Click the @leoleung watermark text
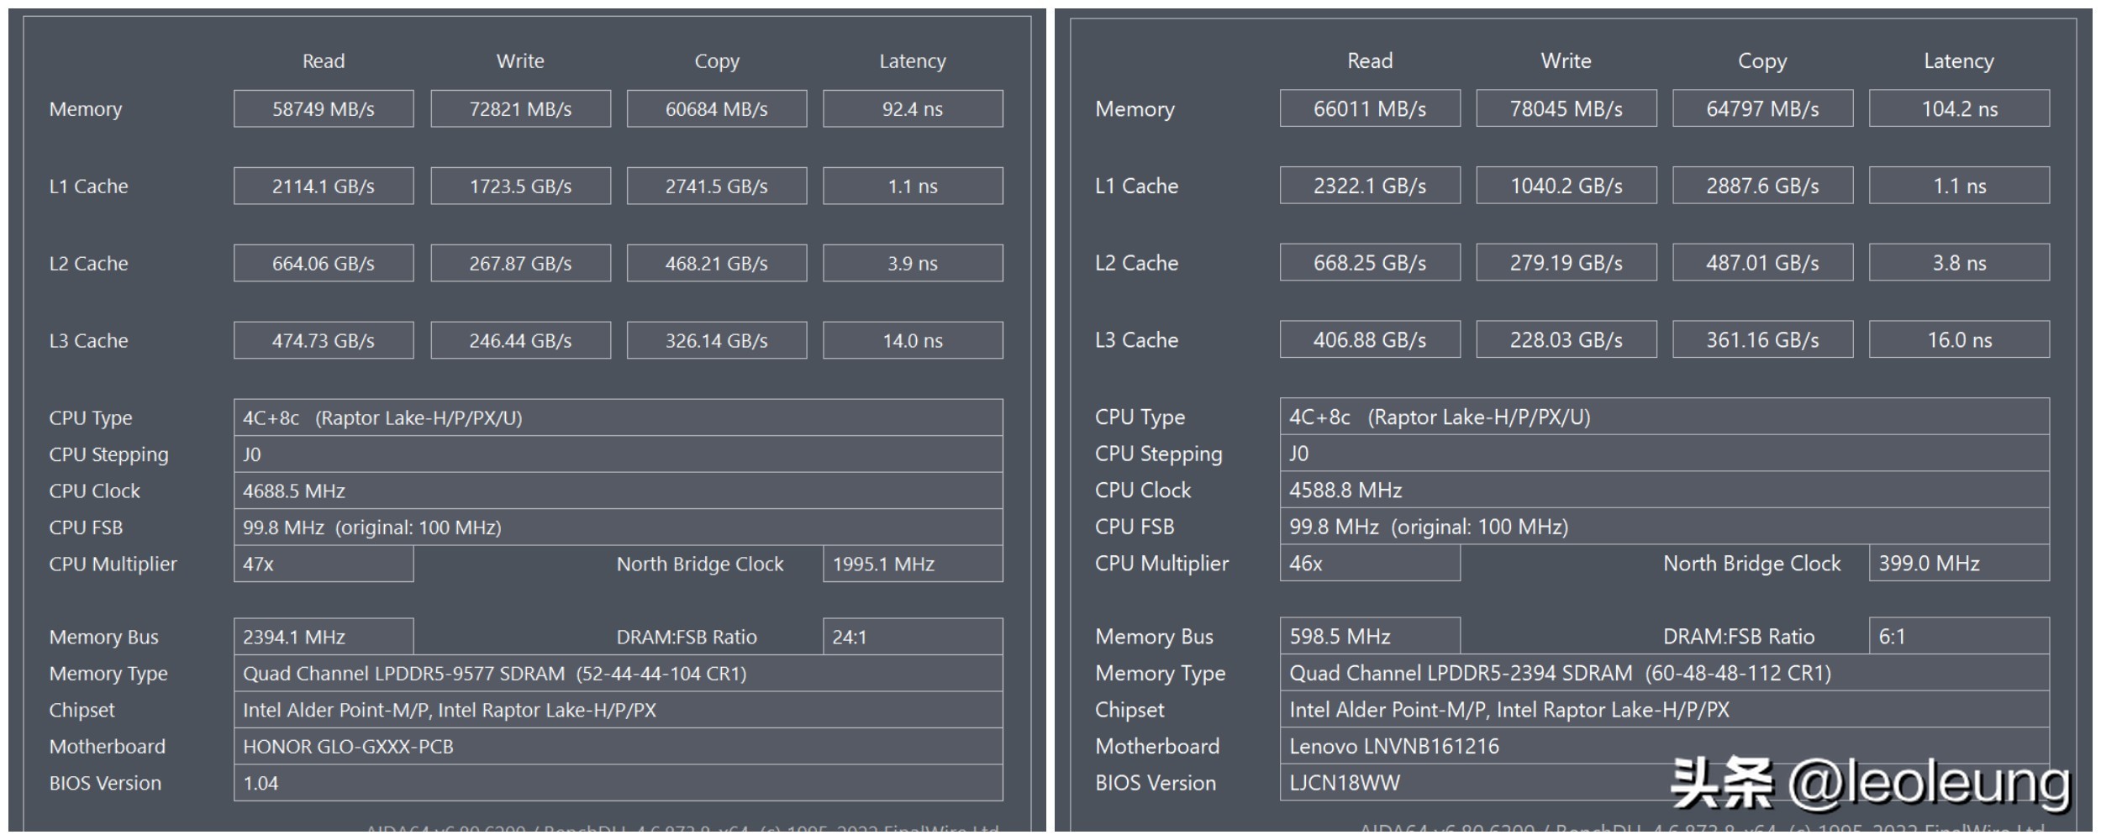 click(1929, 783)
